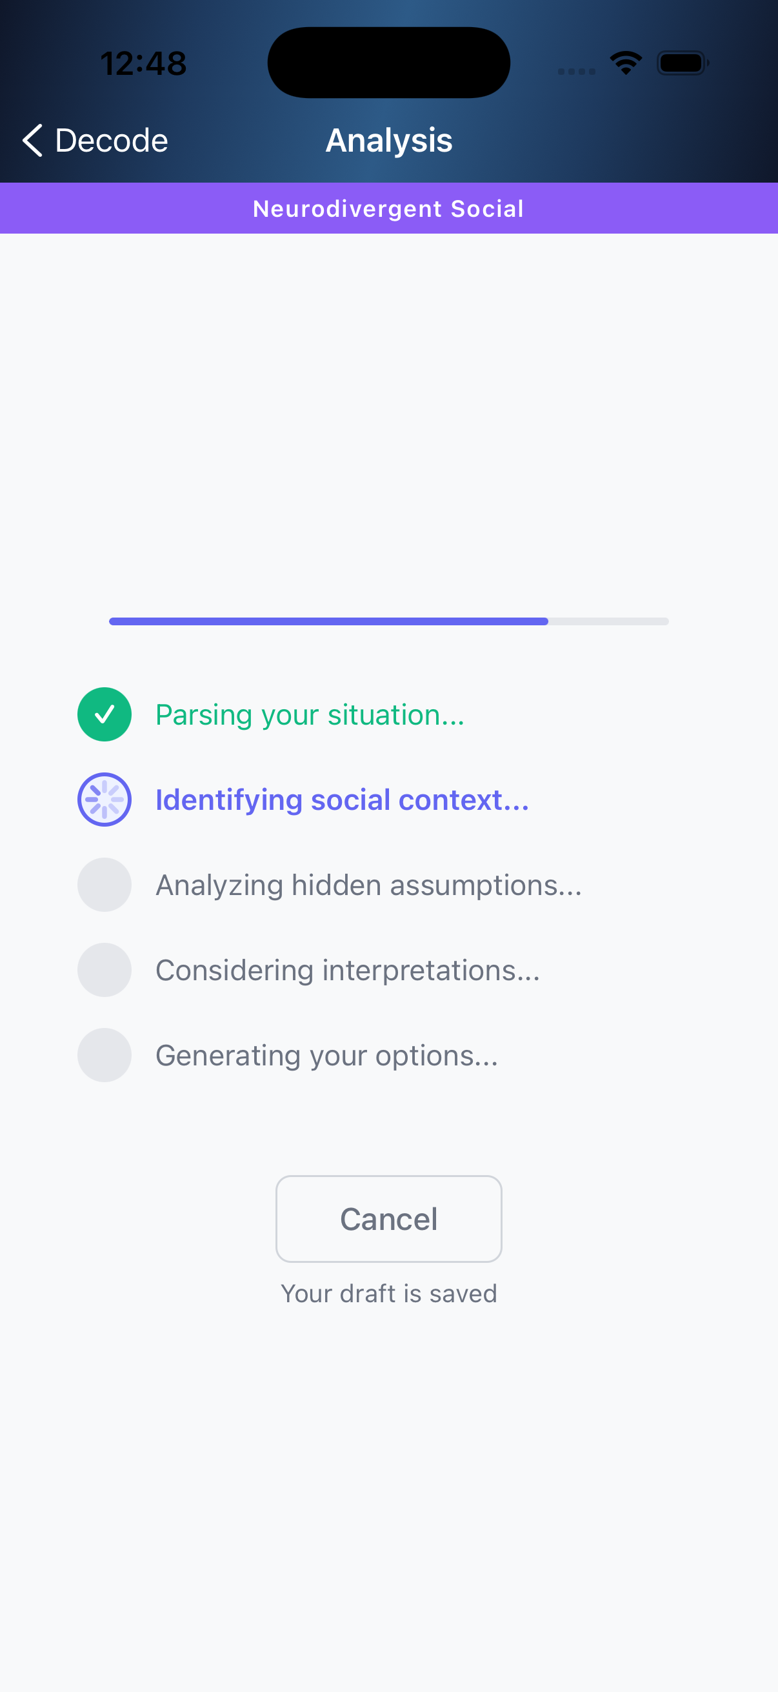
Task: Select the "Identifying social context..." step
Action: (342, 800)
